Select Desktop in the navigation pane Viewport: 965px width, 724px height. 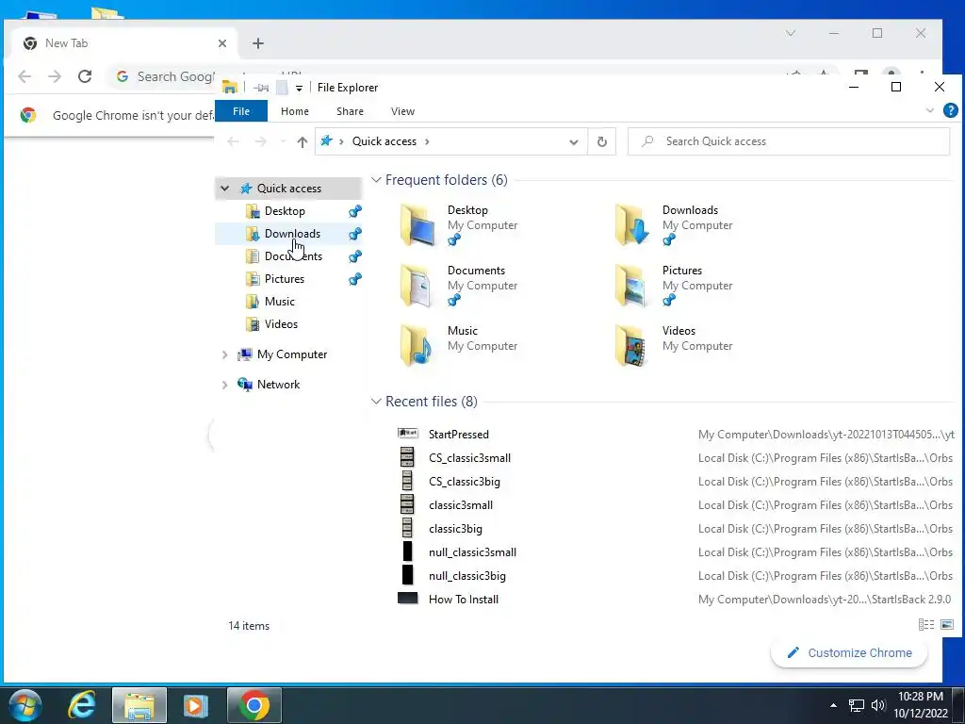(x=285, y=211)
